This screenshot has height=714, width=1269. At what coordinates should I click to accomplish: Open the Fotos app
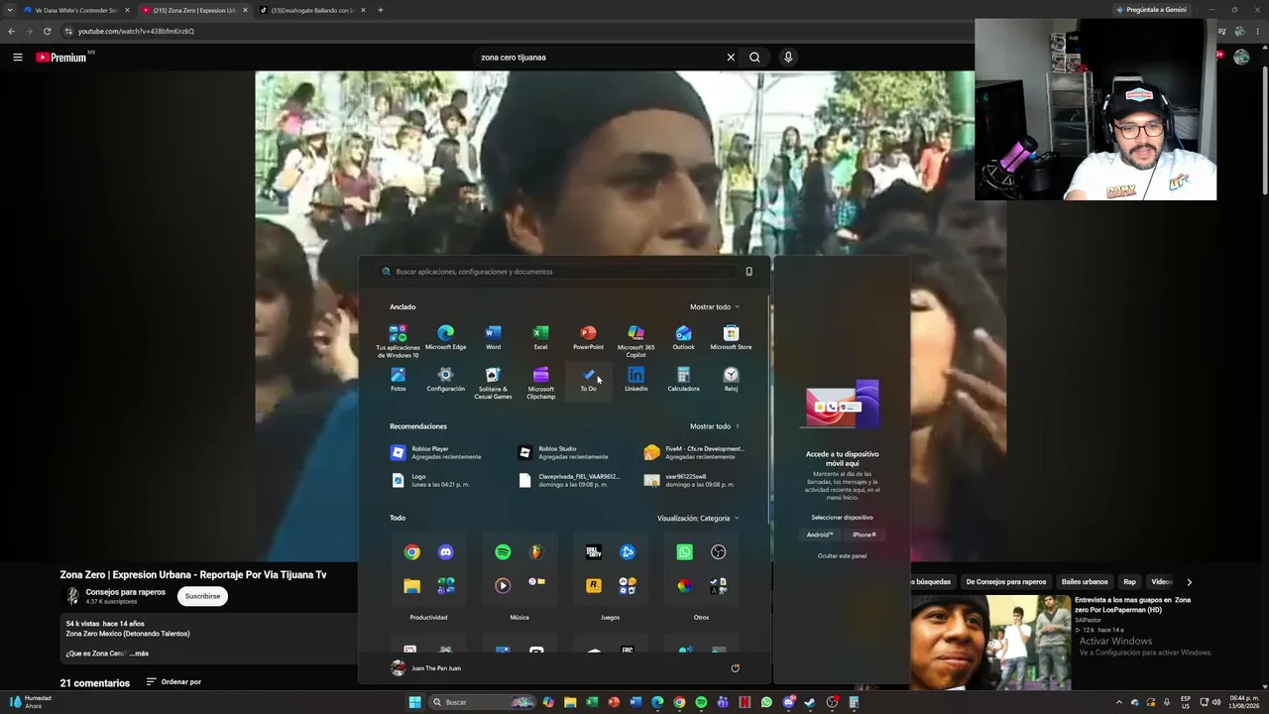[x=398, y=379]
